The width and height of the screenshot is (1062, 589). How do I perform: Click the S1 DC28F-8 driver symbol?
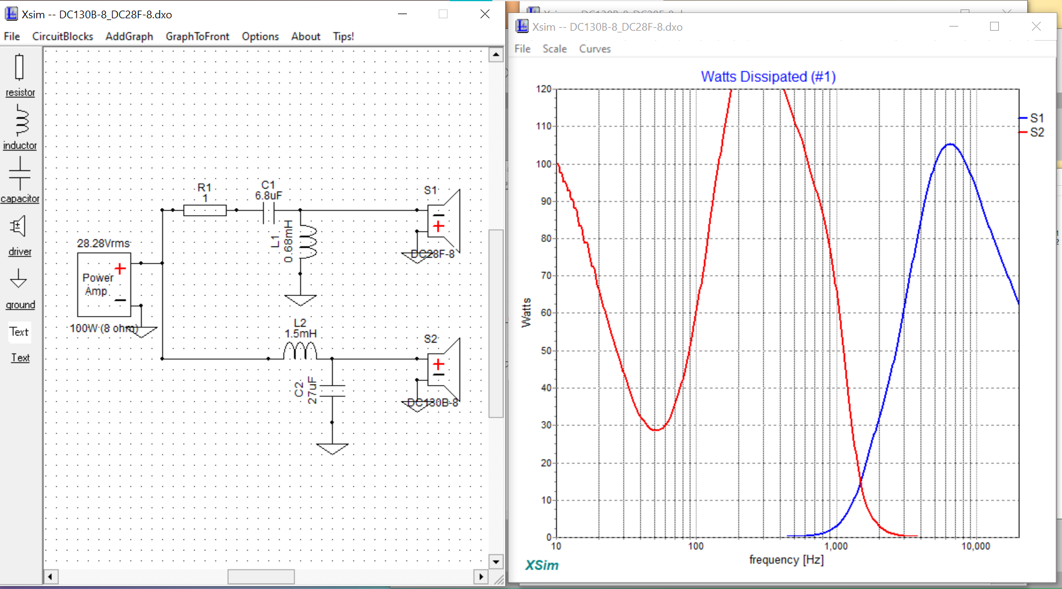click(443, 221)
